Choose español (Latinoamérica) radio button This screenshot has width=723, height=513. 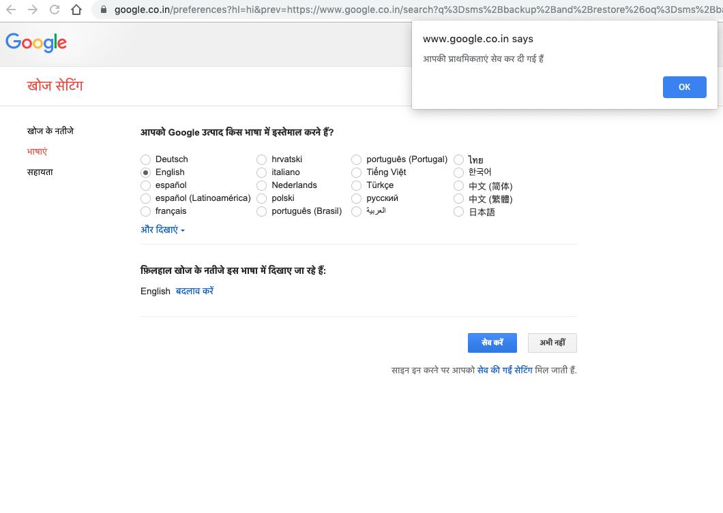pos(146,198)
